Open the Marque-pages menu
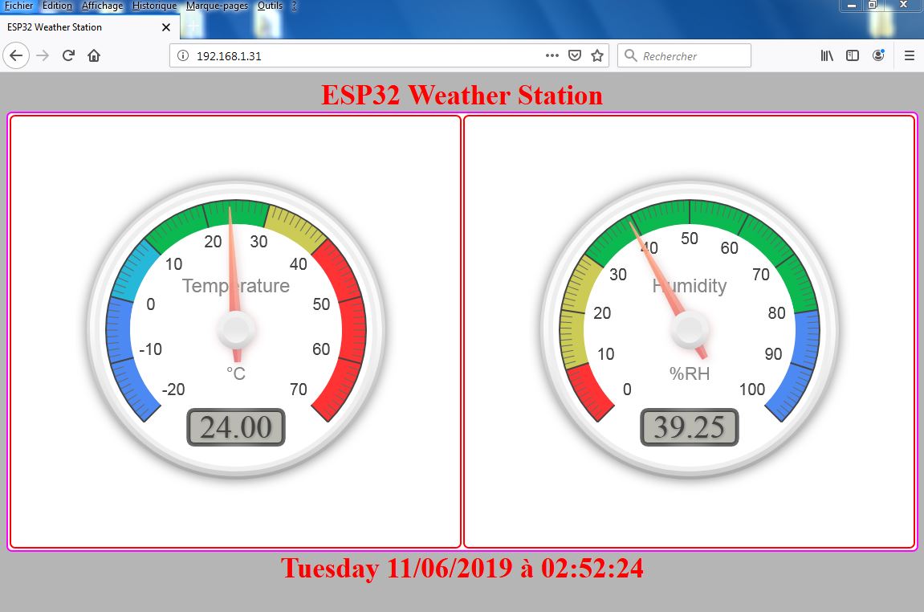The image size is (924, 612). [217, 6]
